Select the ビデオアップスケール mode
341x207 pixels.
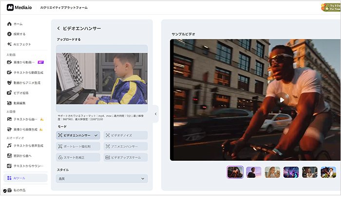(126, 157)
